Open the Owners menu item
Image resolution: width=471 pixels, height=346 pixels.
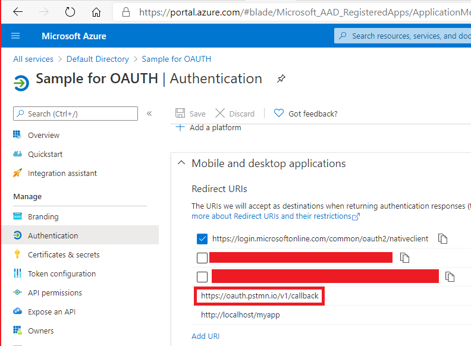[x=40, y=331]
